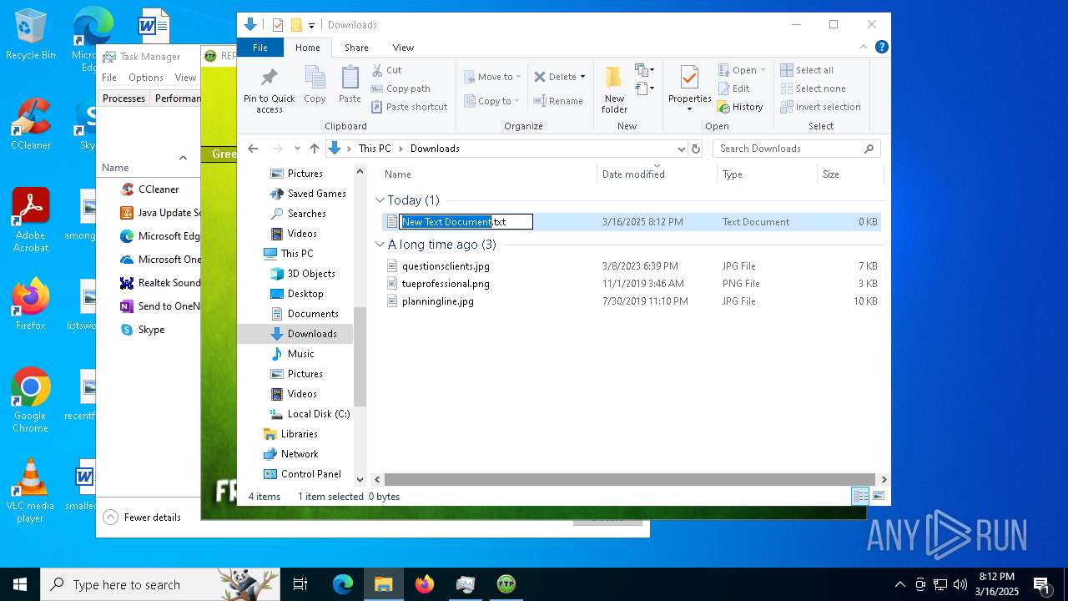
Task: Click the History button
Action: 740,107
